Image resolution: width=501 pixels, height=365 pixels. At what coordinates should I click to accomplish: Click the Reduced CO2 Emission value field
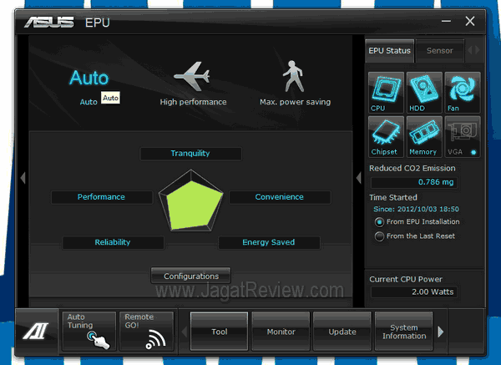(x=414, y=182)
